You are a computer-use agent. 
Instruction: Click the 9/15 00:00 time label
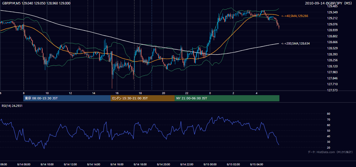tap(210, 164)
